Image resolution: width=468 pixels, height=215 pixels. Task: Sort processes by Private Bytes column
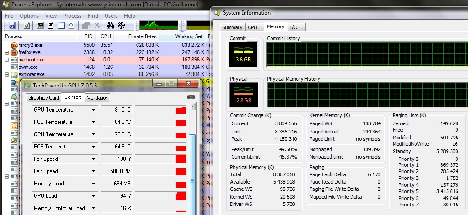coord(141,36)
